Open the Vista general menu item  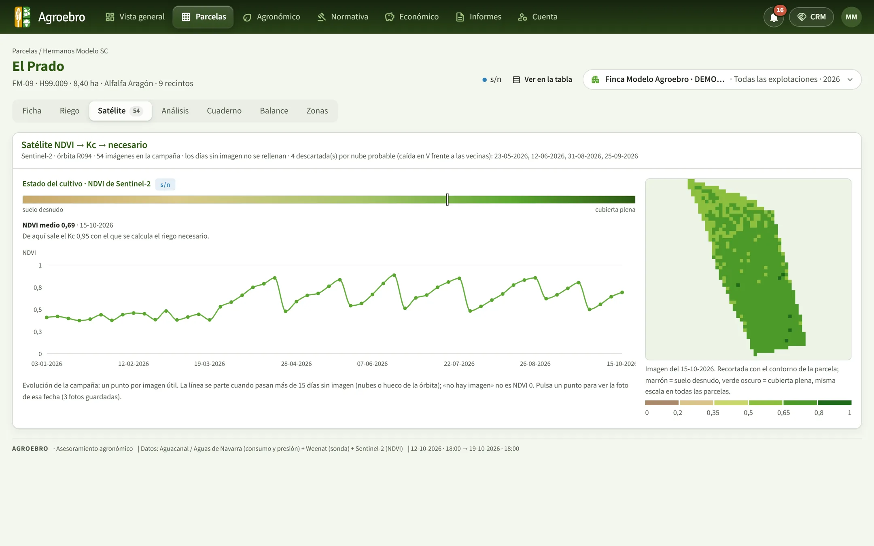pos(135,17)
